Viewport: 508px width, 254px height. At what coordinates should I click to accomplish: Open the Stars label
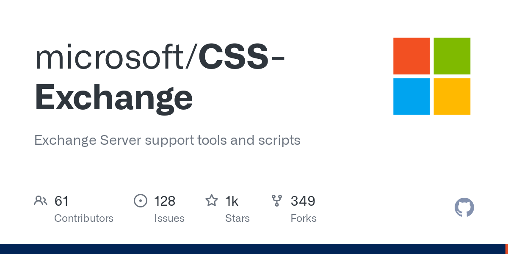237,218
